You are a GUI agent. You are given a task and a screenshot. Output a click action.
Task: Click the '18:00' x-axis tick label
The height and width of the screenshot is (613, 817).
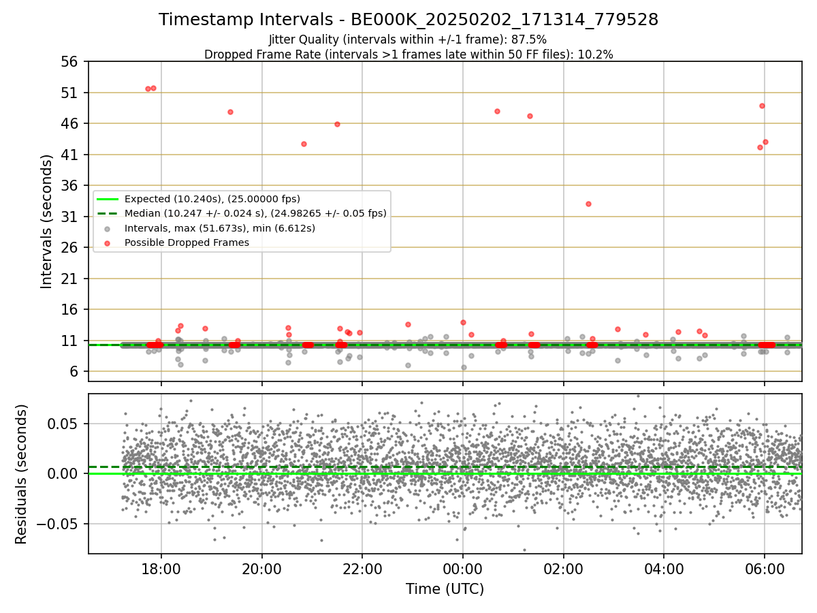click(x=161, y=568)
